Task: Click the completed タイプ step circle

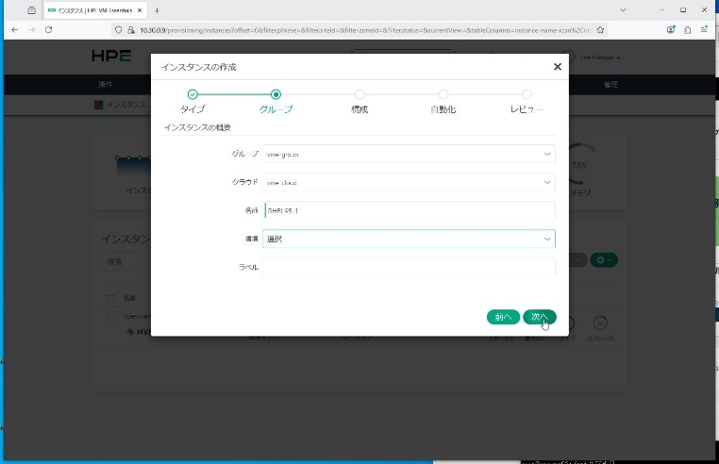Action: (x=192, y=94)
